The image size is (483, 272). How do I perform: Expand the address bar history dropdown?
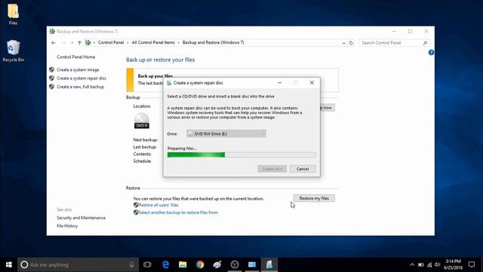click(x=344, y=43)
